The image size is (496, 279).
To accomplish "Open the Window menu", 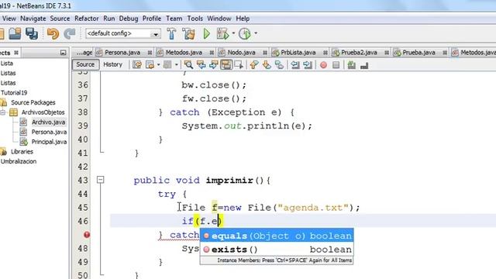I will [x=219, y=19].
